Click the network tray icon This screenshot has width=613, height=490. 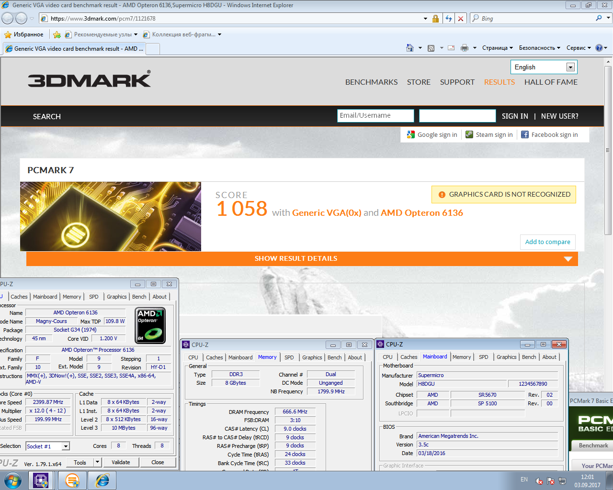coord(562,480)
